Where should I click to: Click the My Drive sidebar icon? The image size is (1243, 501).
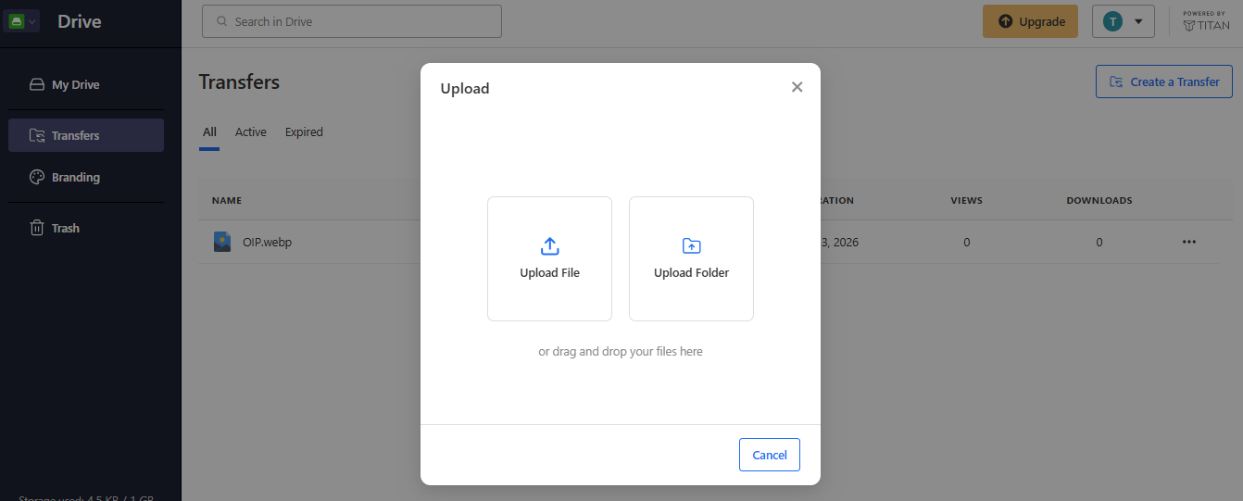(37, 84)
